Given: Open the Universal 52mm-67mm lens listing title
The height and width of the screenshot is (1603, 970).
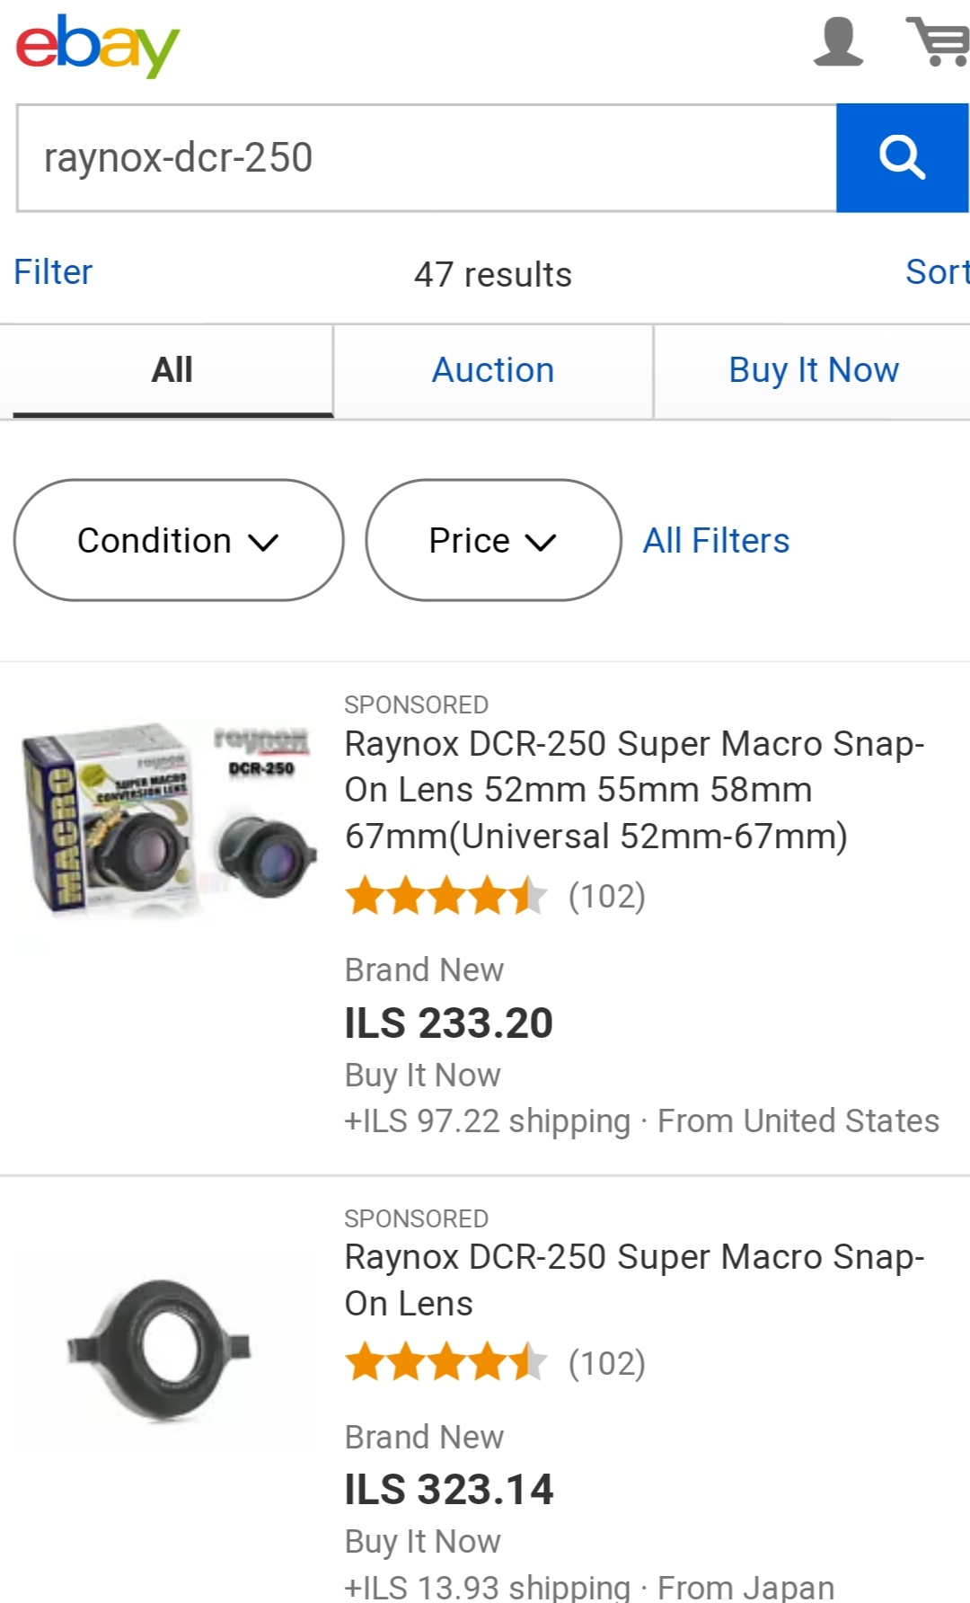Looking at the screenshot, I should (x=634, y=790).
